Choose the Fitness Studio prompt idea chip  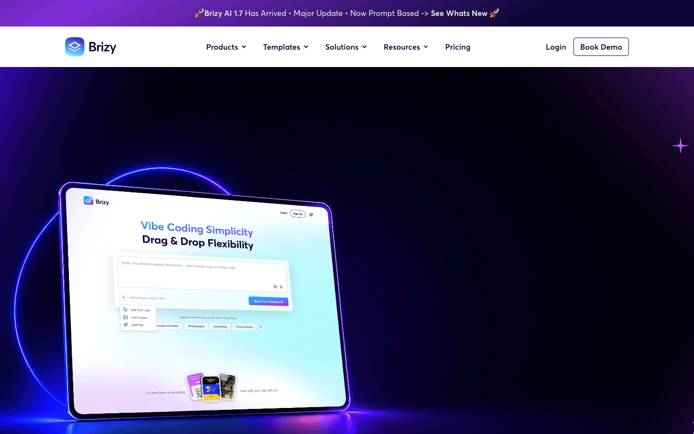pyautogui.click(x=244, y=327)
